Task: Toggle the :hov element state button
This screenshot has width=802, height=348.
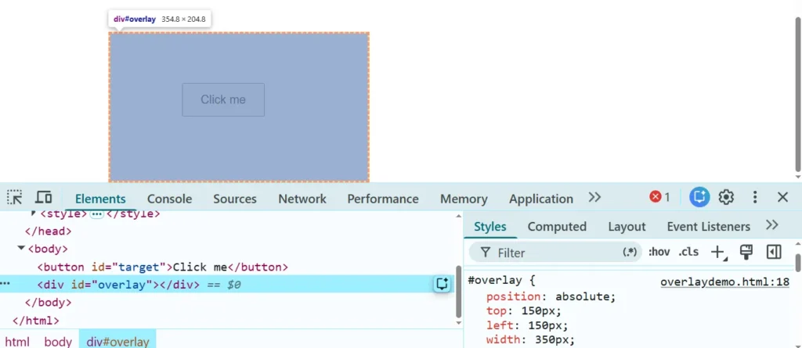Action: 659,252
